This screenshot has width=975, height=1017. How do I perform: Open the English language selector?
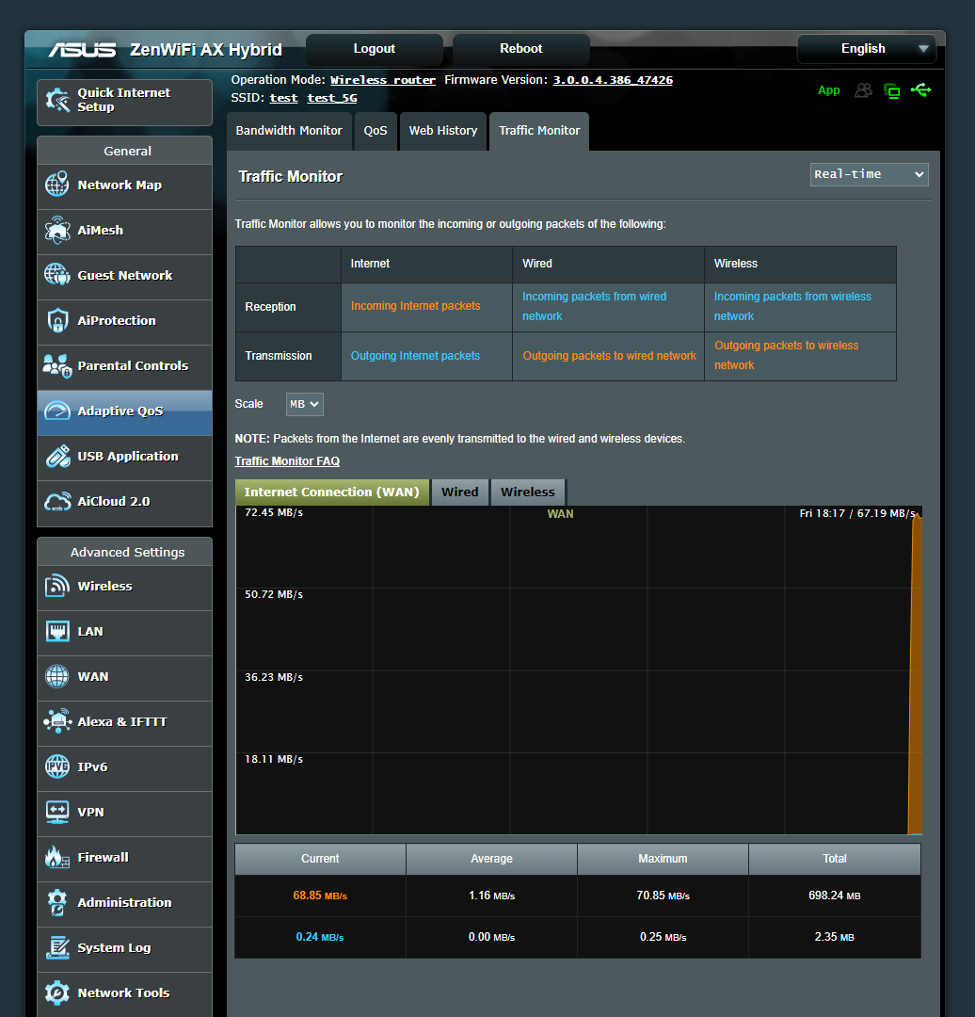(x=865, y=48)
